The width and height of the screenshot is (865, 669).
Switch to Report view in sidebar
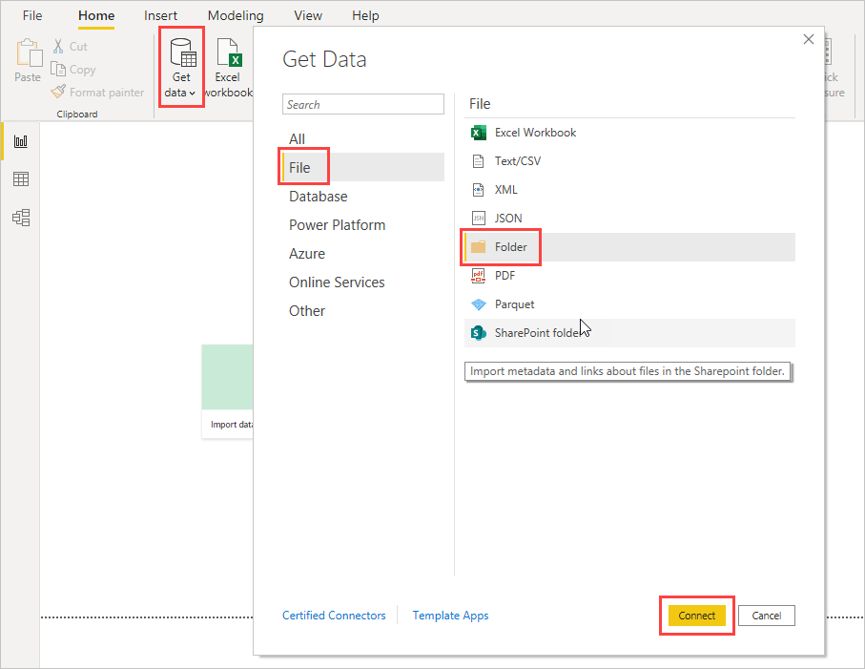pyautogui.click(x=20, y=141)
